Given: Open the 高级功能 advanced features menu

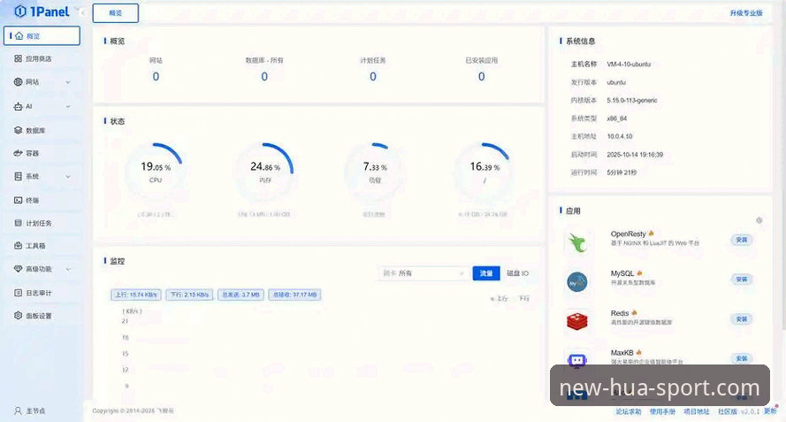Looking at the screenshot, I should point(42,269).
